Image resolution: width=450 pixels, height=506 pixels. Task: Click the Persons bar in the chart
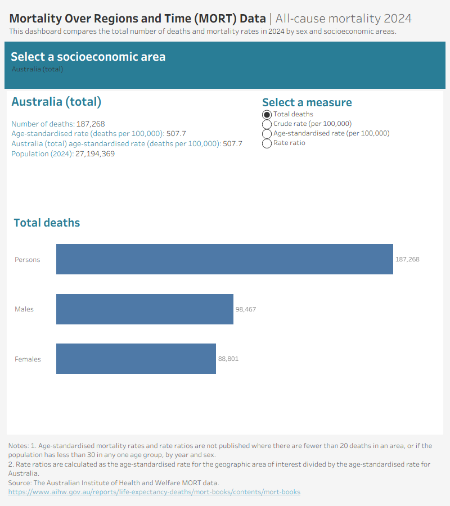[224, 259]
